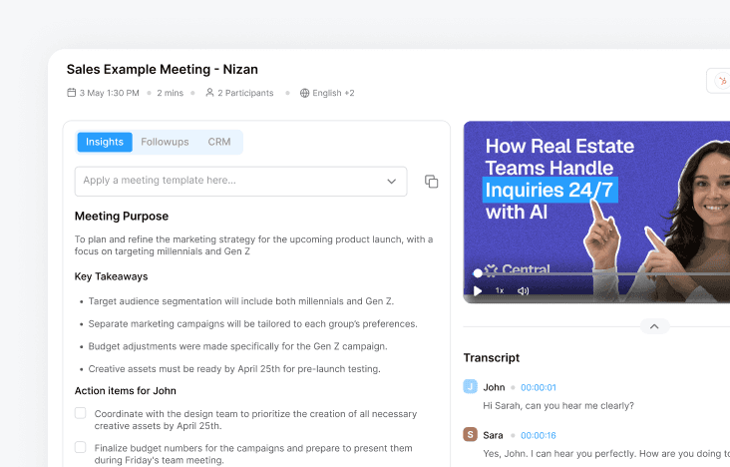This screenshot has width=730, height=467.
Task: Click the globe language icon
Action: pos(304,93)
